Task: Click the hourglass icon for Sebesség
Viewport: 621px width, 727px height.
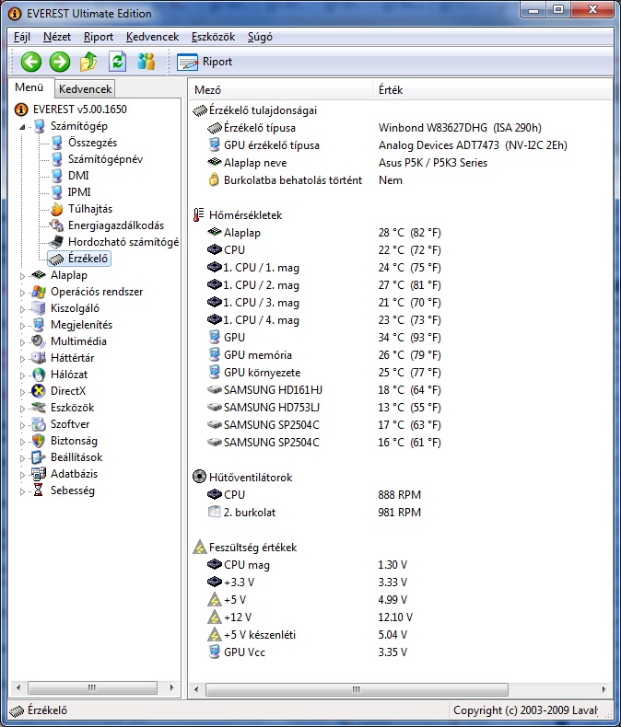Action: coord(39,490)
